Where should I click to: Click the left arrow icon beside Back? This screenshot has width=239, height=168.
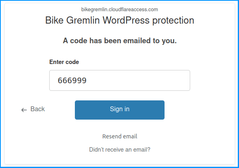[x=24, y=110]
